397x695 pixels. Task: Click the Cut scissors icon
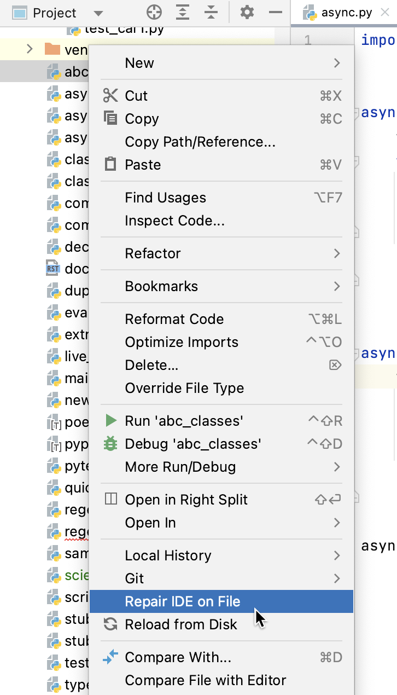click(109, 95)
